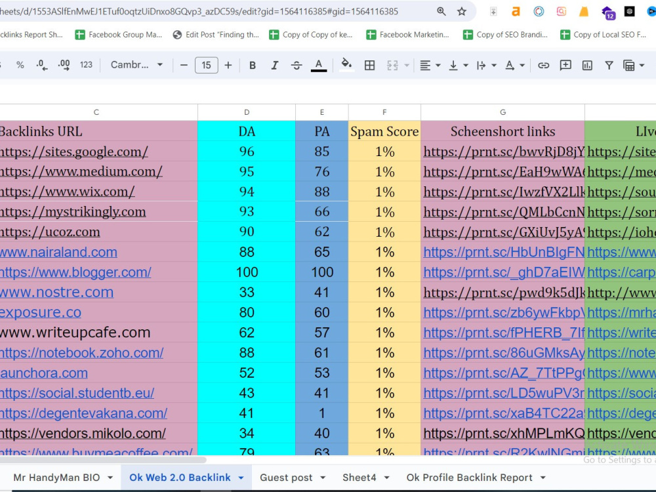
Task: Click the insert chart icon
Action: pyautogui.click(x=587, y=65)
